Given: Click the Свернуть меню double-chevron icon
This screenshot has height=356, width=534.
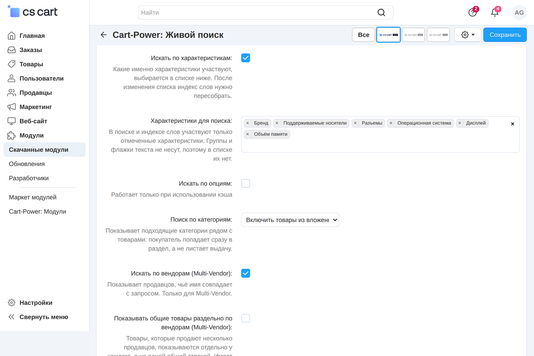Looking at the screenshot, I should tap(12, 317).
